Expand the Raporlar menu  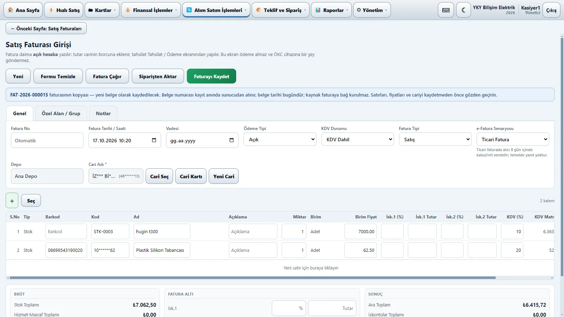tap(331, 10)
